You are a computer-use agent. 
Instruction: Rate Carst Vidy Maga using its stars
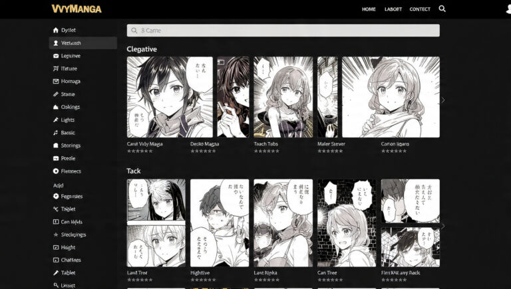[140, 151]
